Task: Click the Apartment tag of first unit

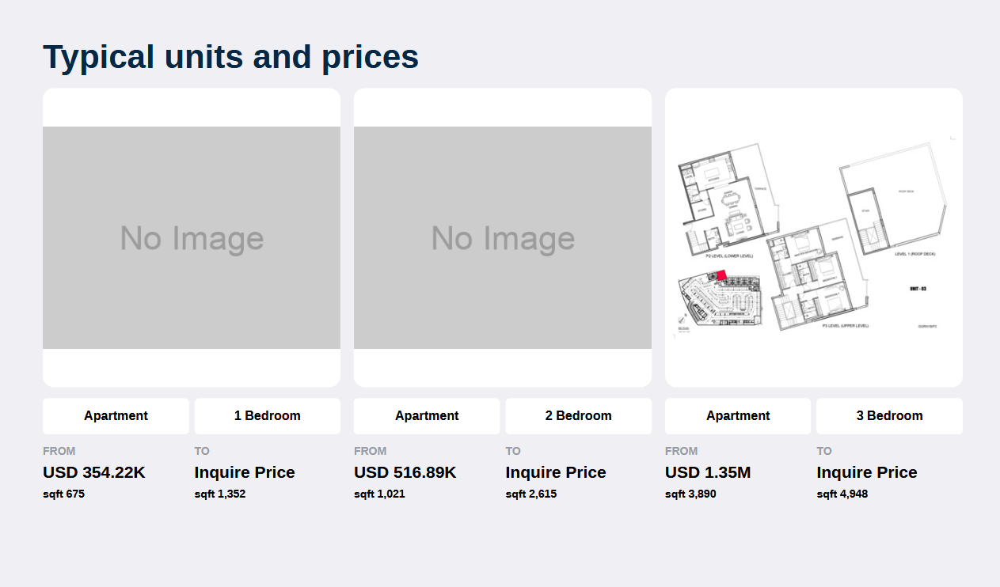Action: click(x=116, y=416)
